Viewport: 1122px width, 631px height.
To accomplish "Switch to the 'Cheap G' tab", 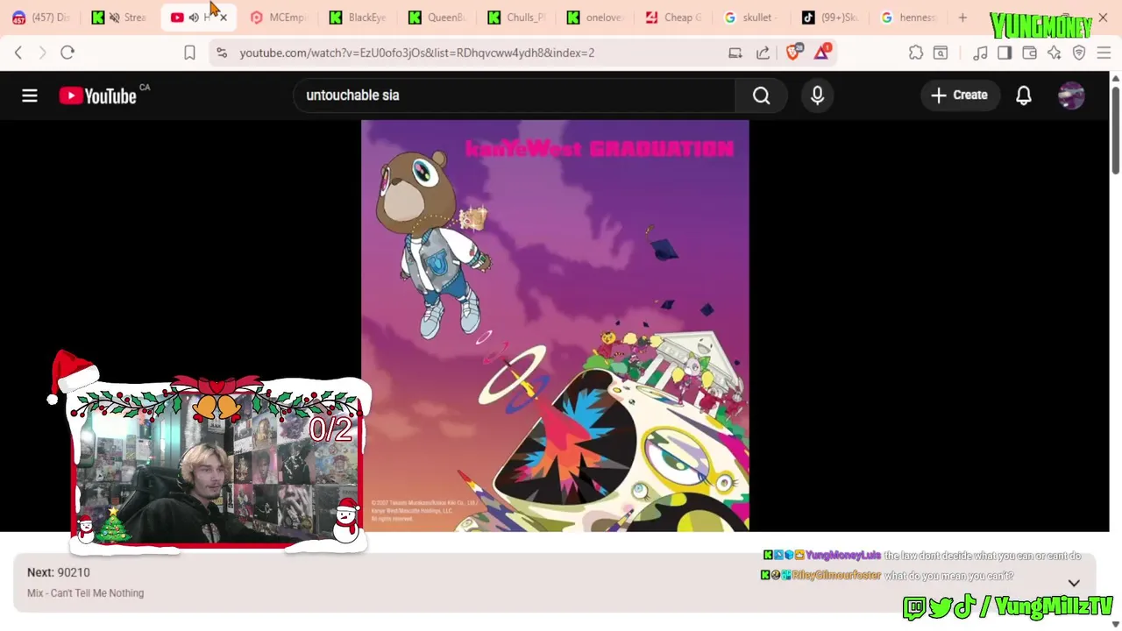I will tap(674, 18).
